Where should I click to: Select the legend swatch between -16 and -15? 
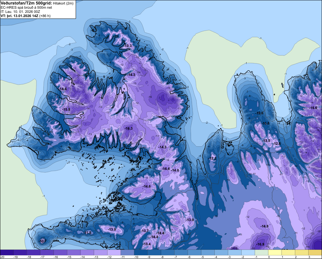coord(61,253)
